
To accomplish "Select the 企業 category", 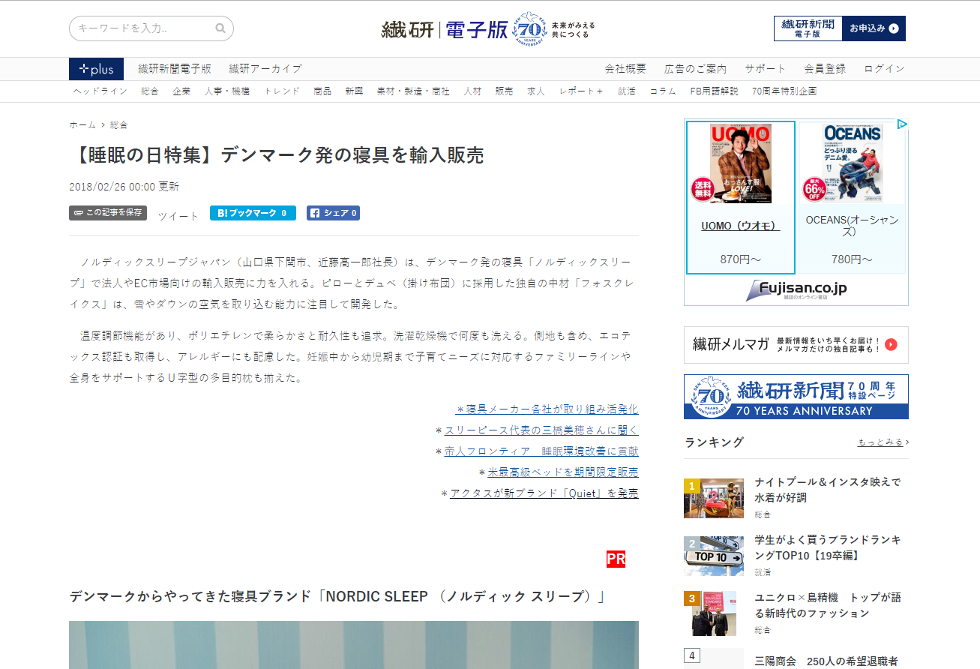I will pos(181,91).
